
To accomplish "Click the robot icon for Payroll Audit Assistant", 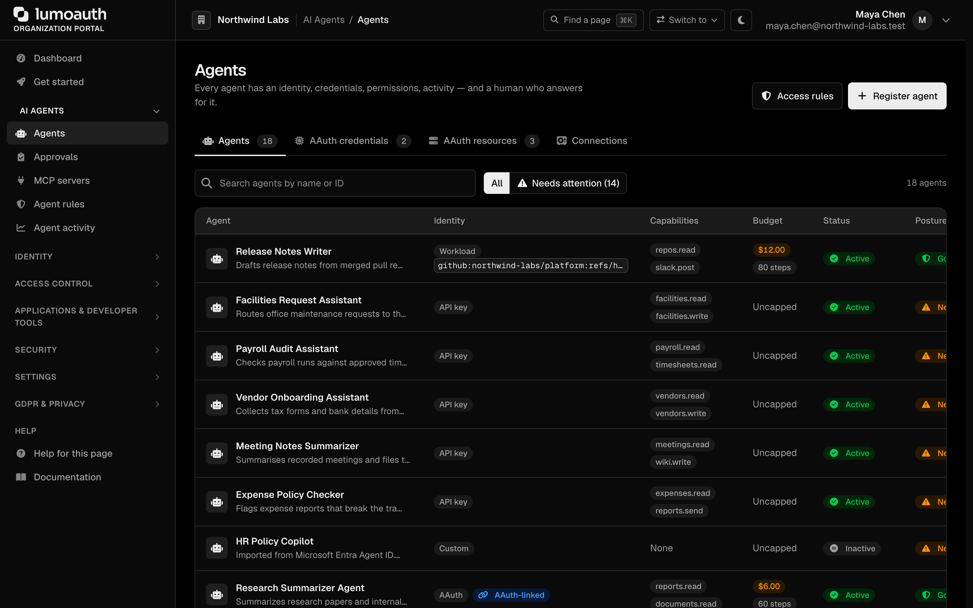I will tap(217, 356).
